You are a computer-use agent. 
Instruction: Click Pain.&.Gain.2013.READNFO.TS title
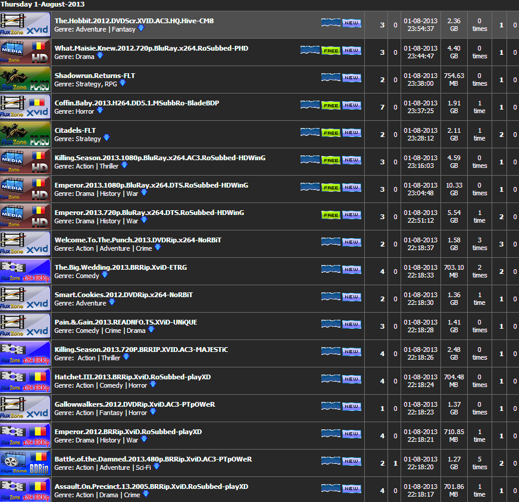coord(126,322)
